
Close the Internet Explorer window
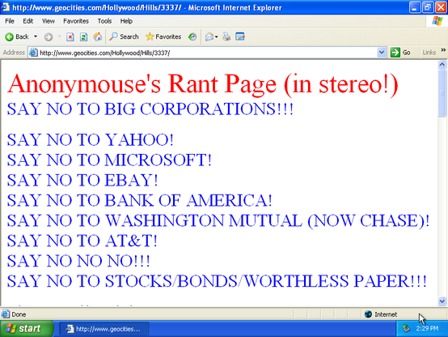pos(441,7)
